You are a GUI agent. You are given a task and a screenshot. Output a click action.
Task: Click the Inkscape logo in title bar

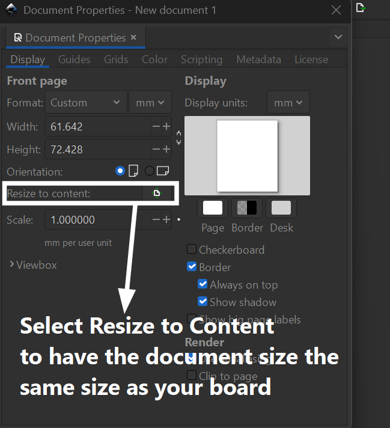pos(11,10)
